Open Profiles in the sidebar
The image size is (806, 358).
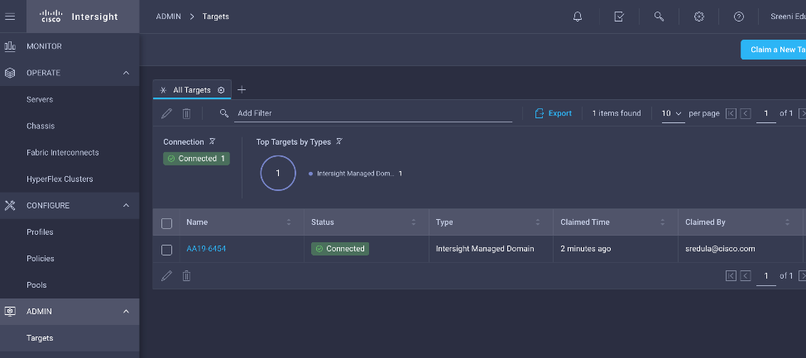40,232
